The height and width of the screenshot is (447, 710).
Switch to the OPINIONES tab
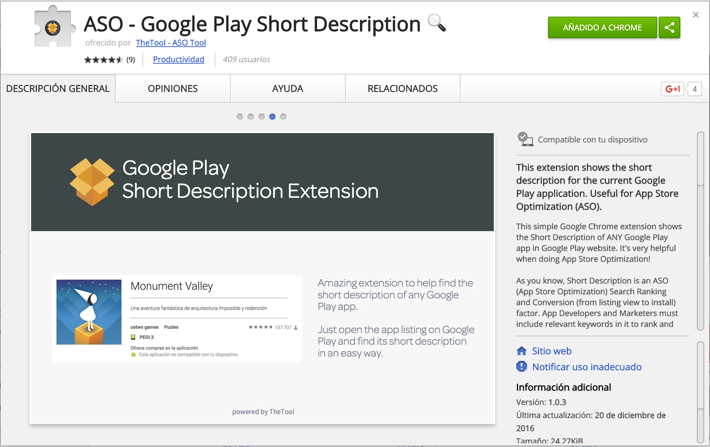click(x=172, y=88)
